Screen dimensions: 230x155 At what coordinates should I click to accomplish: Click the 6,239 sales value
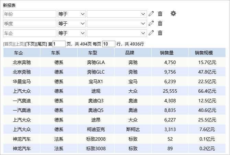170,81
